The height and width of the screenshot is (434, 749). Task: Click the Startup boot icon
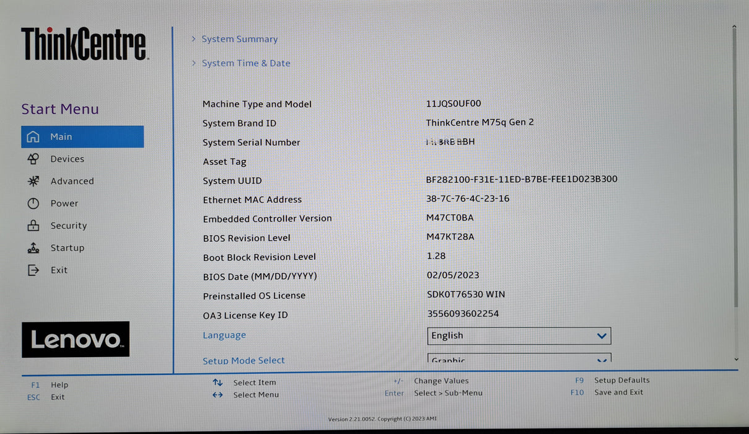(33, 248)
